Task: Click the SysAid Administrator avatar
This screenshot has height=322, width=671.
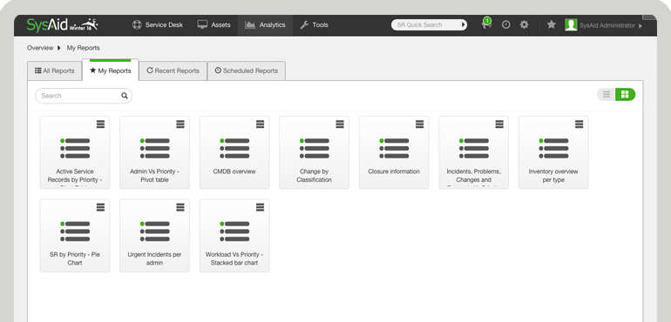Action: tap(571, 24)
